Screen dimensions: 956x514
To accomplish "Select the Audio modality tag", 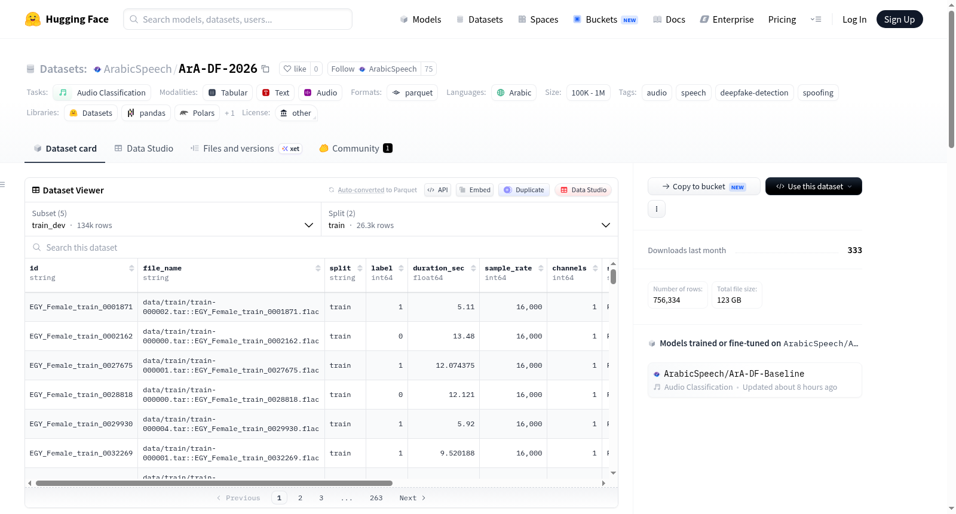I will point(320,93).
